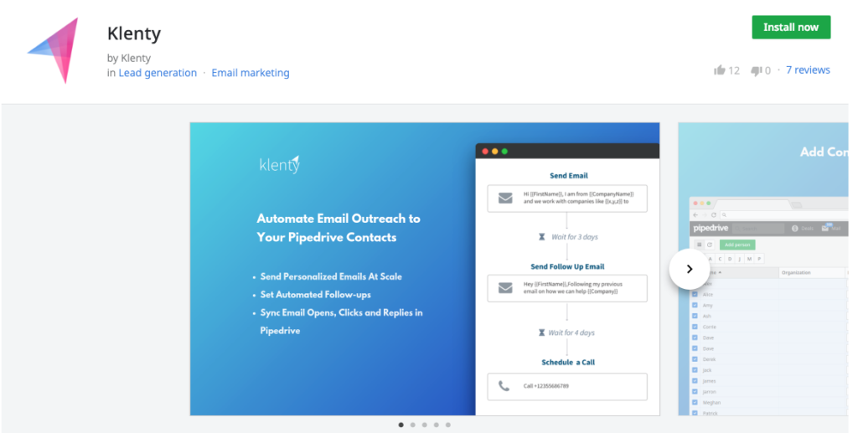Click the Organization column header

pyautogui.click(x=812, y=272)
